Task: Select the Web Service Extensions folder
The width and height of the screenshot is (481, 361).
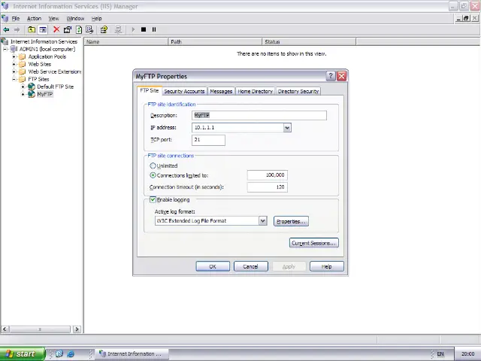Action: coord(55,71)
